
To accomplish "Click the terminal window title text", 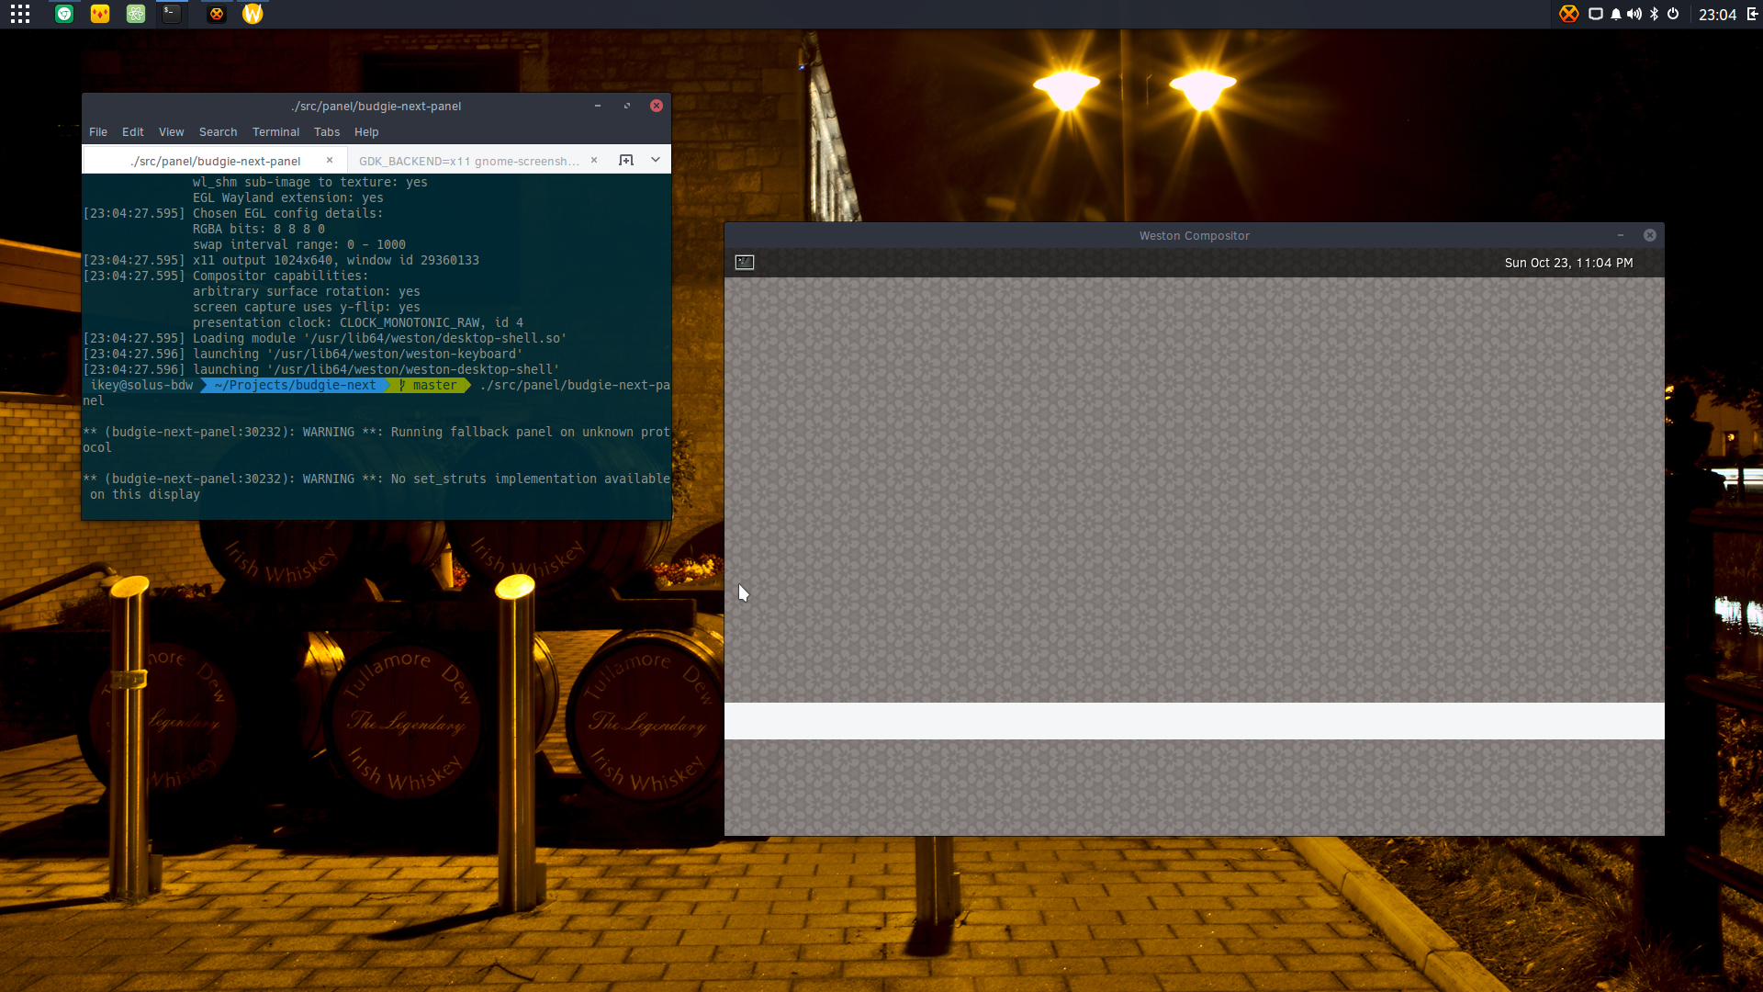I will (376, 107).
